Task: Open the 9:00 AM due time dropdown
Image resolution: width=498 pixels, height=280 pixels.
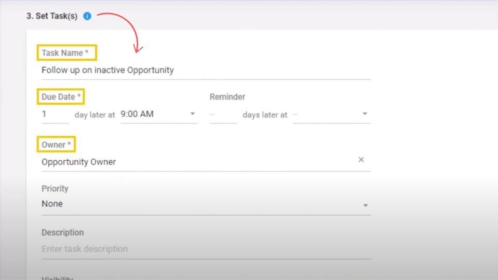Action: [159, 114]
